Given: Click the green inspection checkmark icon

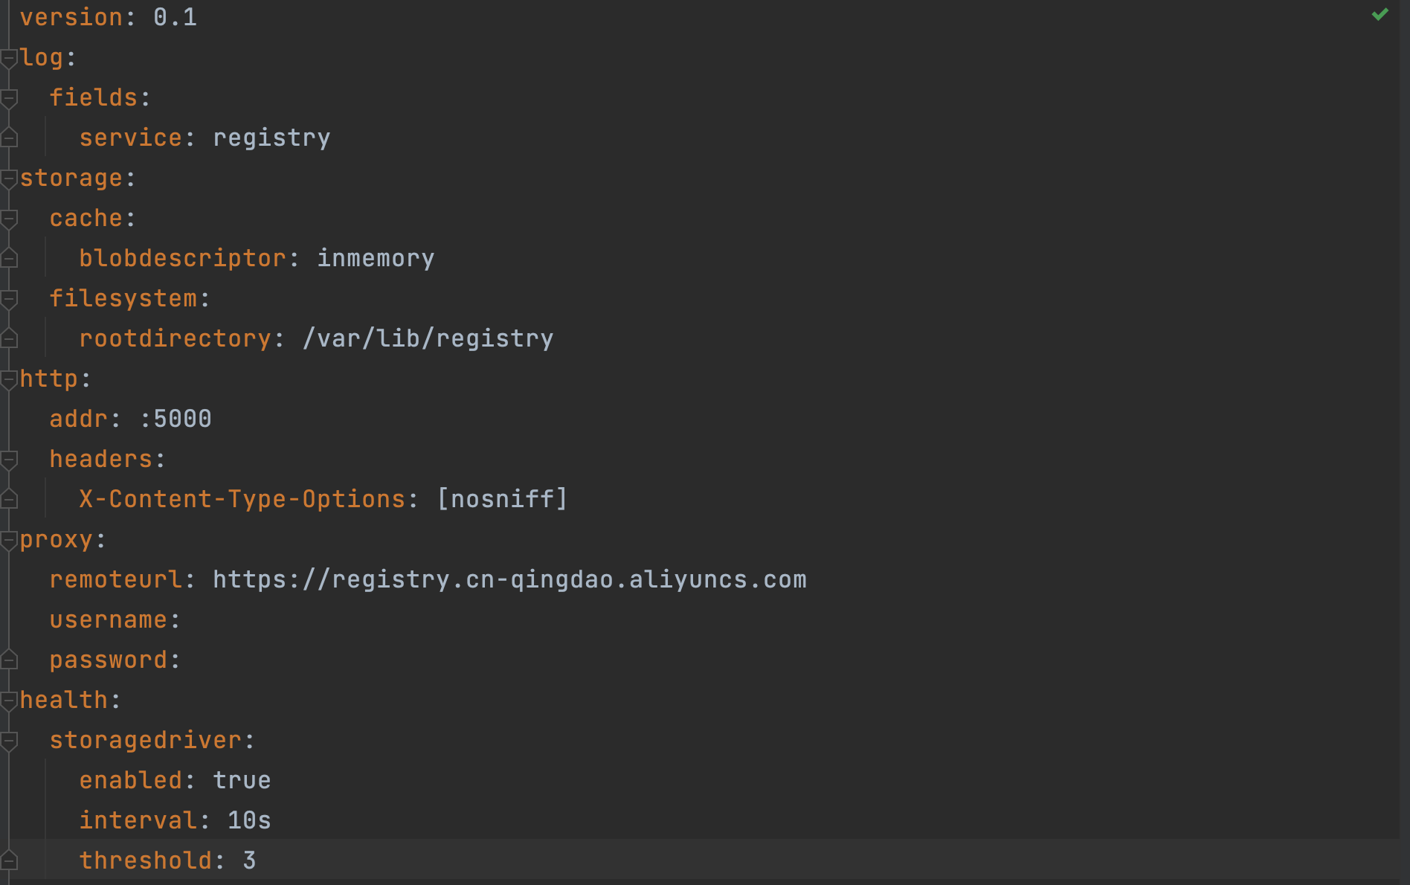Looking at the screenshot, I should (x=1380, y=14).
